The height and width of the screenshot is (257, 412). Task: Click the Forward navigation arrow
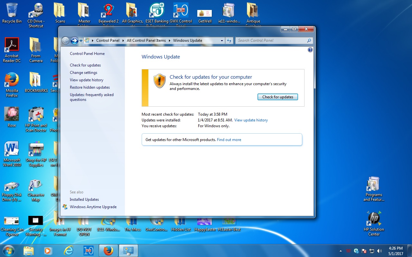(74, 40)
